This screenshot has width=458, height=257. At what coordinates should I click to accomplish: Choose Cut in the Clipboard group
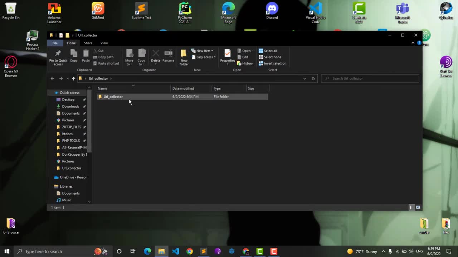(98, 51)
